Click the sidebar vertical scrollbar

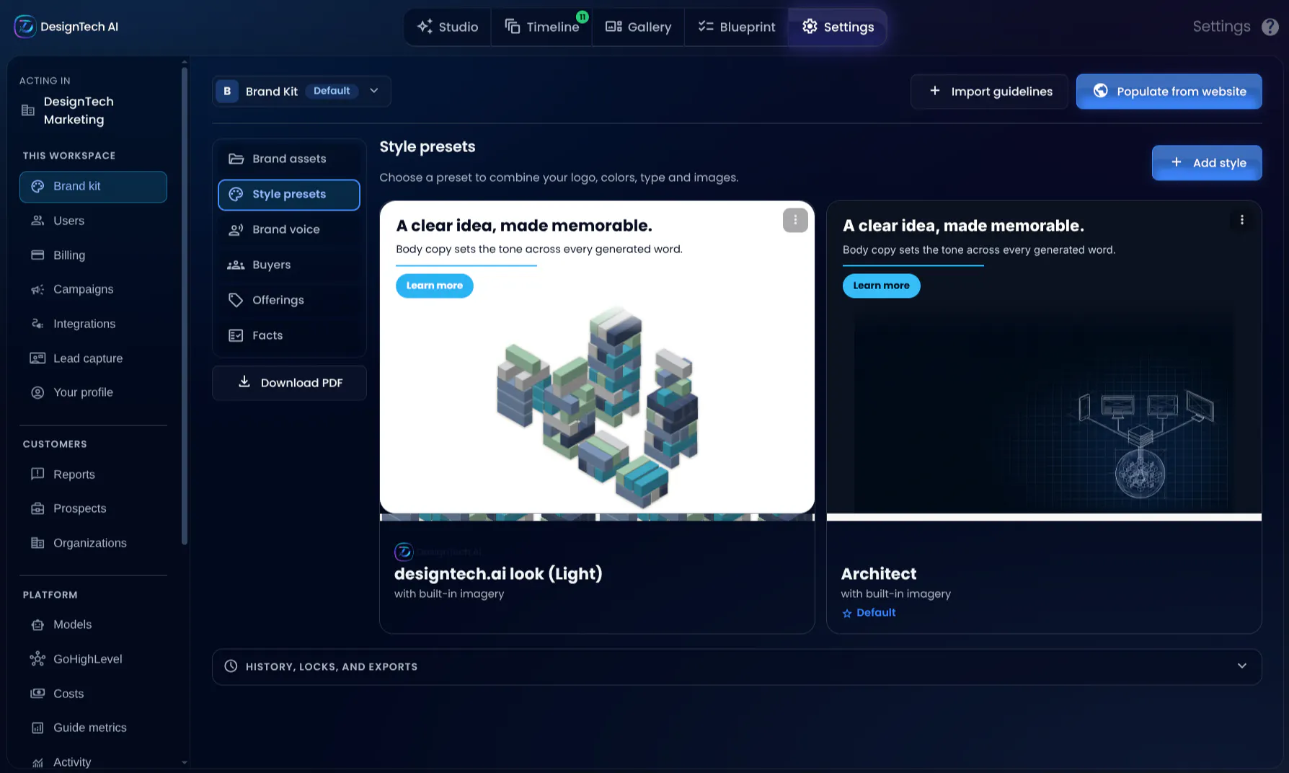coord(185,306)
